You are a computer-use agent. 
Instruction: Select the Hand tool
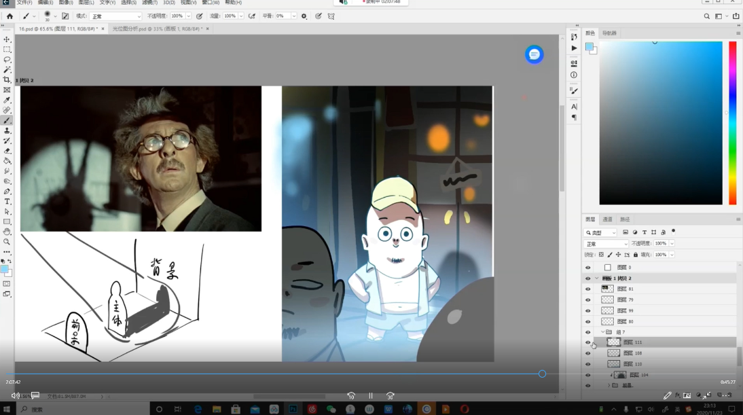7,232
